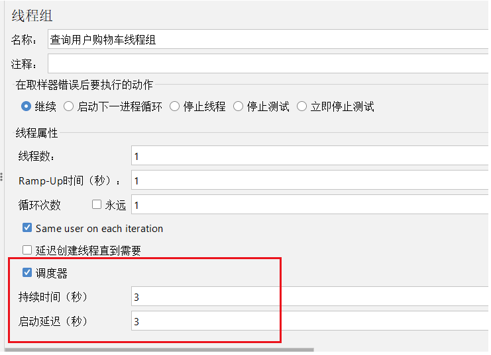
Task: Click the 启动延迟（秒） input field
Action: click(x=311, y=321)
